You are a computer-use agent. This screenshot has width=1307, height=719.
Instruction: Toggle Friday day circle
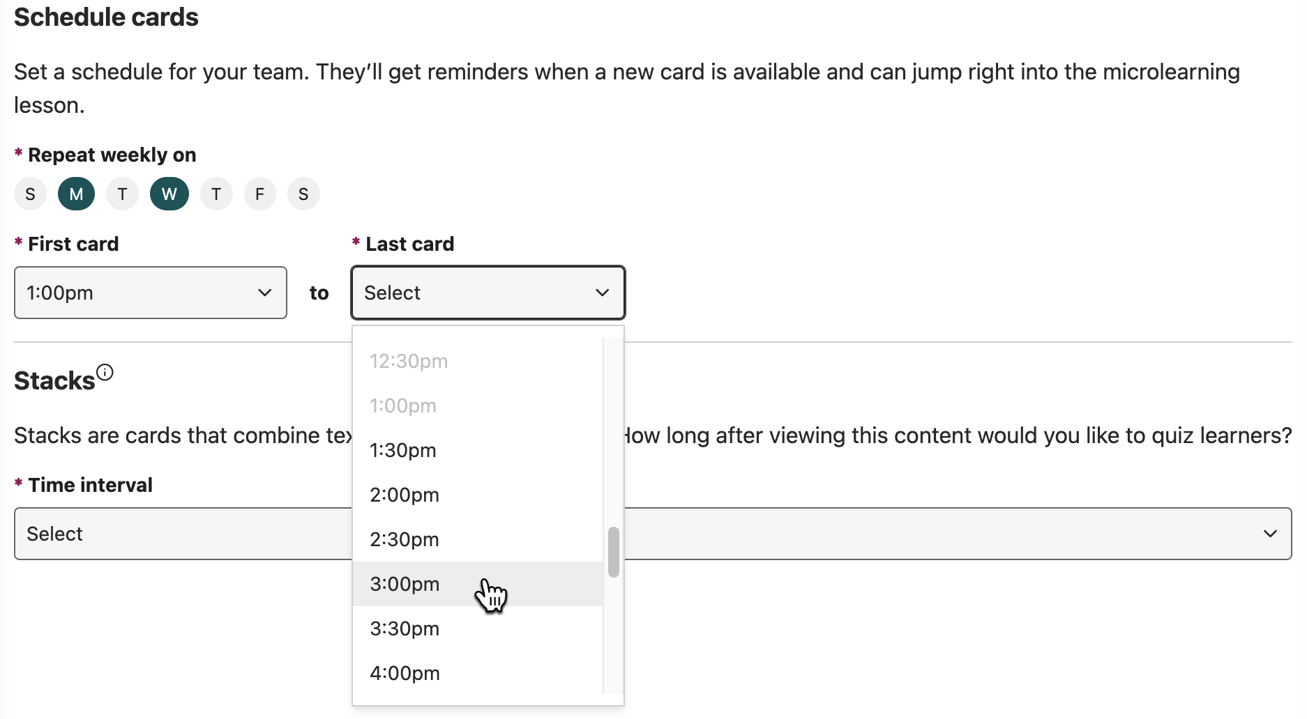coord(260,194)
